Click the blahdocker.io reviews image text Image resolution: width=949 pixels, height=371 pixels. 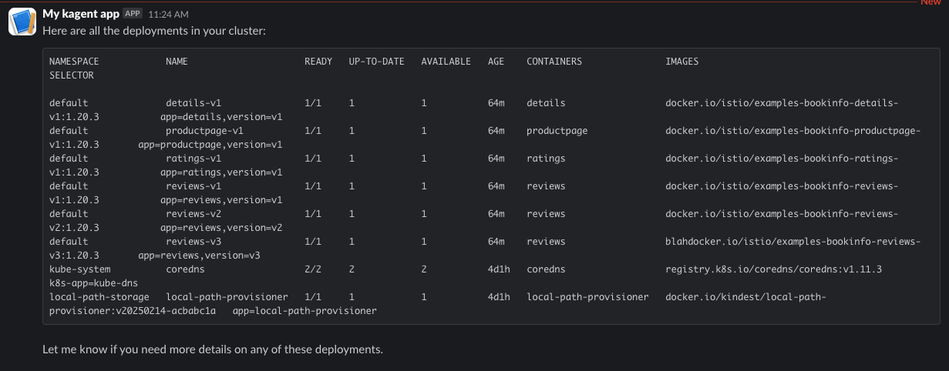[x=793, y=242]
